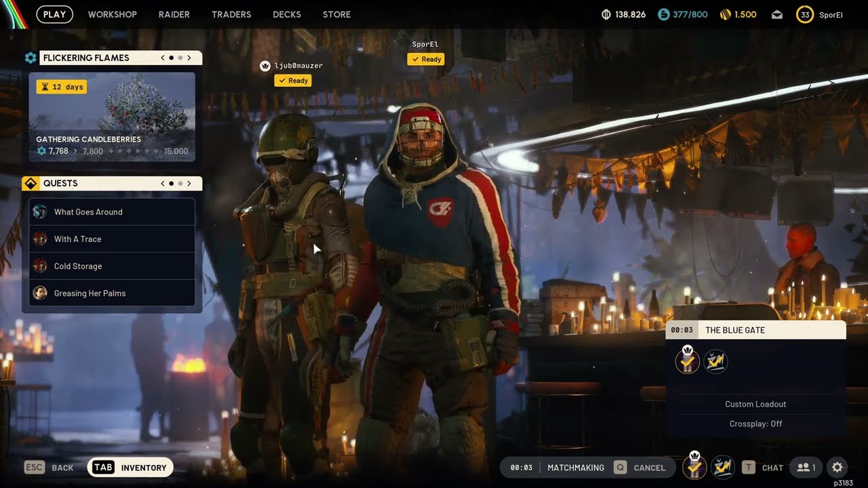Open the Gathering Candleberries event card
The width and height of the screenshot is (868, 488).
point(112,117)
